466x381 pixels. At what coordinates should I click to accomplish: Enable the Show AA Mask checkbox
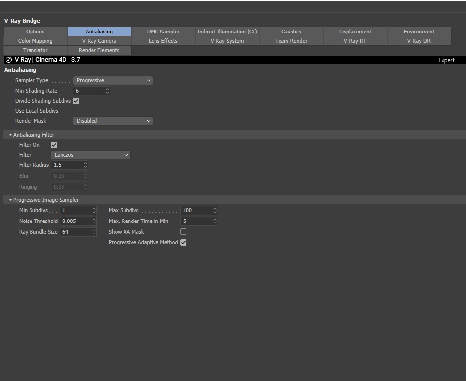[184, 231]
